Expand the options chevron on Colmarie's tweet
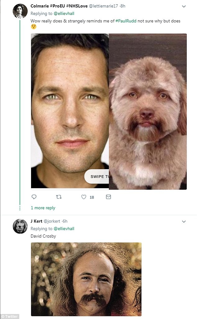Screen dimensions: 197x319 click(184, 6)
